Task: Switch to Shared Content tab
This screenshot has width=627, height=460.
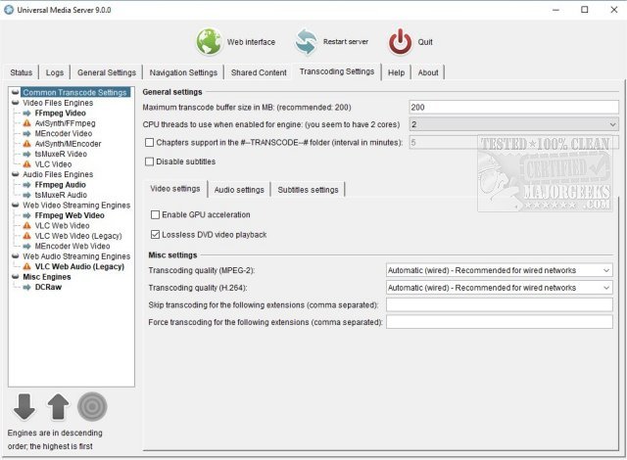Action: [259, 72]
